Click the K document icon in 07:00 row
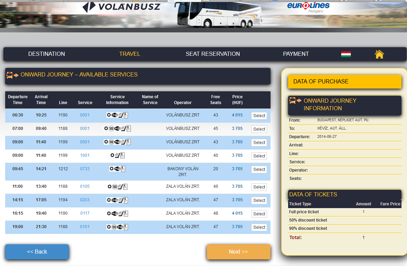This screenshot has height=266, width=407. tap(129, 129)
